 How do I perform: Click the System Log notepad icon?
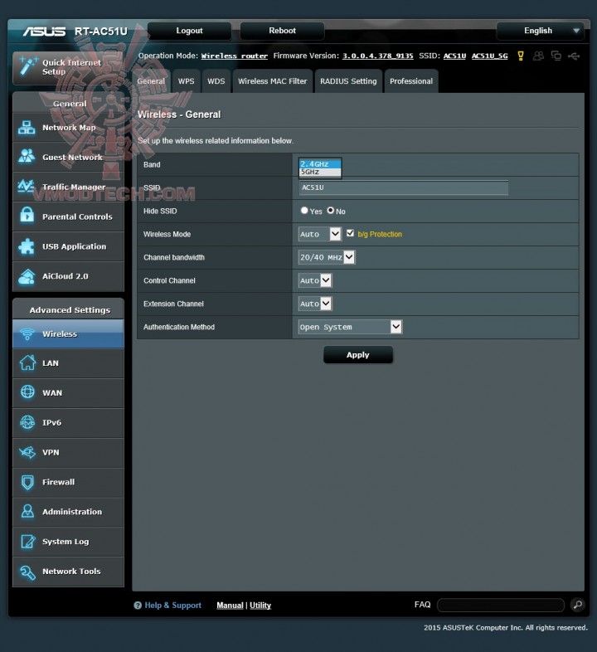pyautogui.click(x=27, y=542)
